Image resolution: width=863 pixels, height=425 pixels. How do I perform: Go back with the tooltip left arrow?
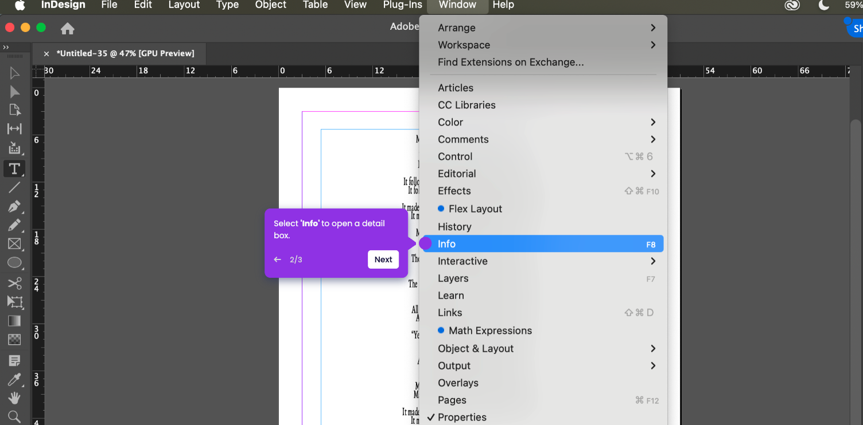[x=278, y=259]
